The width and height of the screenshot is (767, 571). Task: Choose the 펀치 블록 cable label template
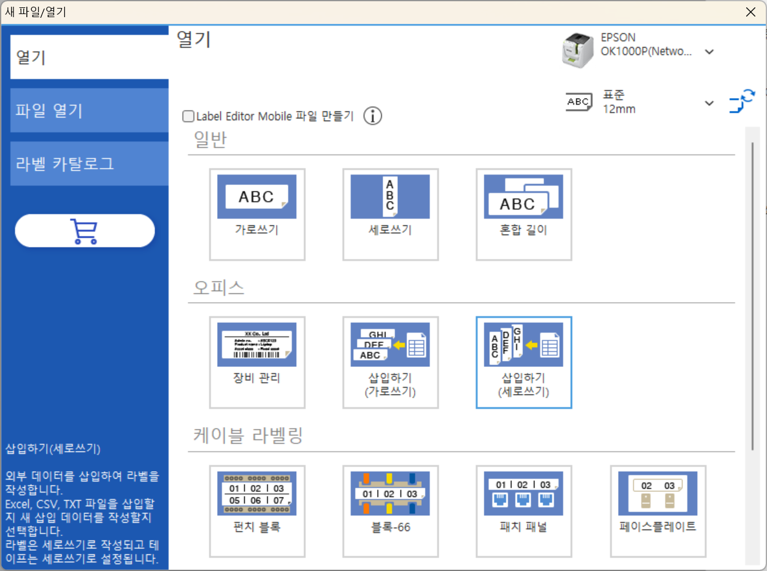click(x=257, y=511)
